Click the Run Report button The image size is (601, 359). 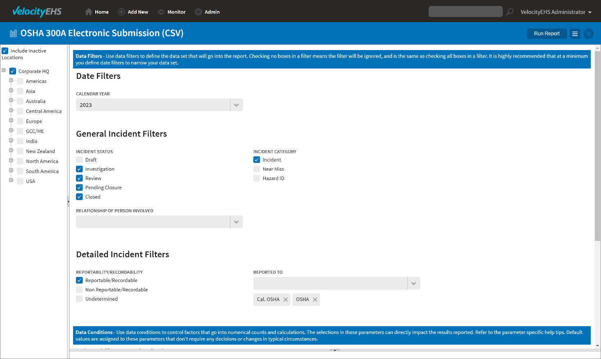(547, 34)
